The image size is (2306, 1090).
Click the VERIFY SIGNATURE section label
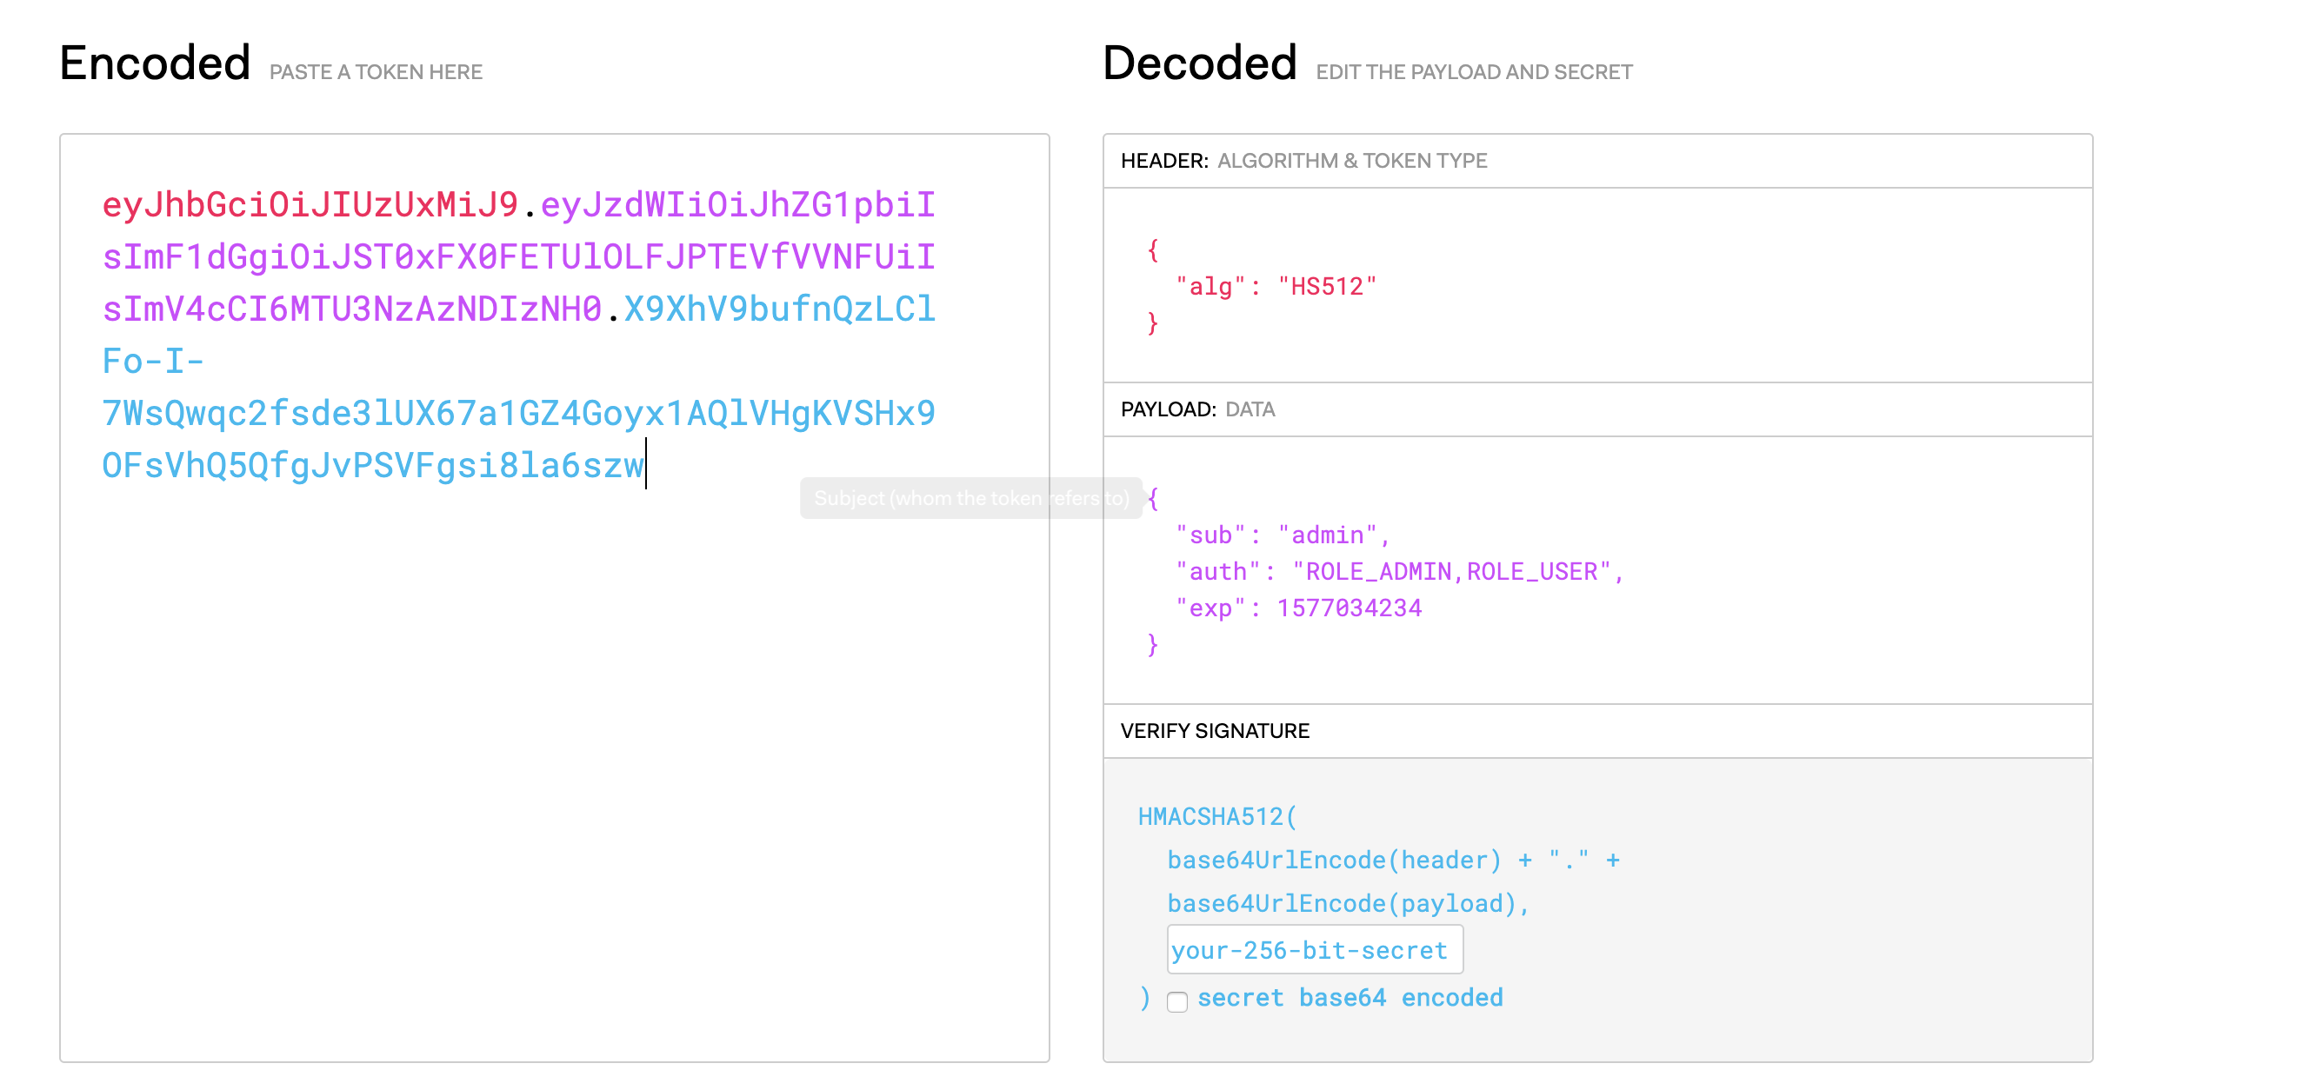1215,731
